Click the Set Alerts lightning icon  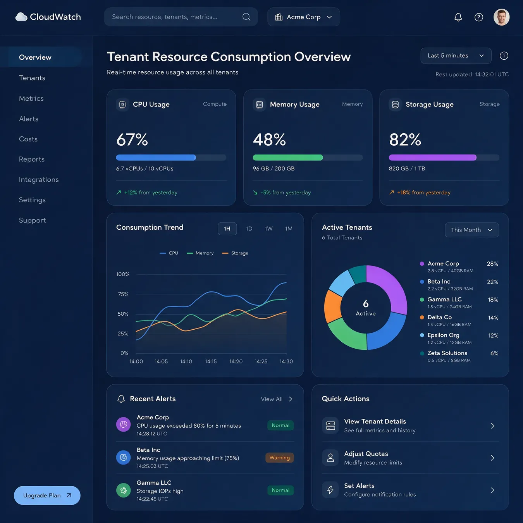330,490
